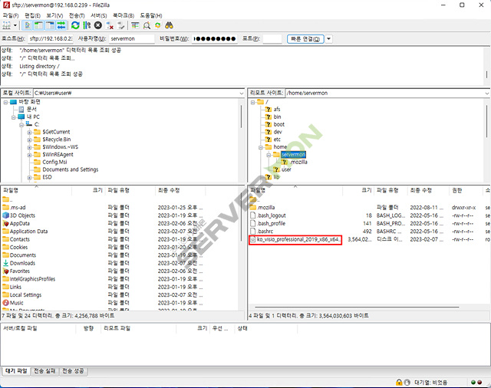Open the 전송(T) menu

point(77,15)
